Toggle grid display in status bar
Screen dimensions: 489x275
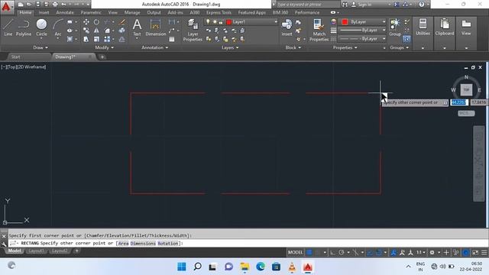coord(309,252)
